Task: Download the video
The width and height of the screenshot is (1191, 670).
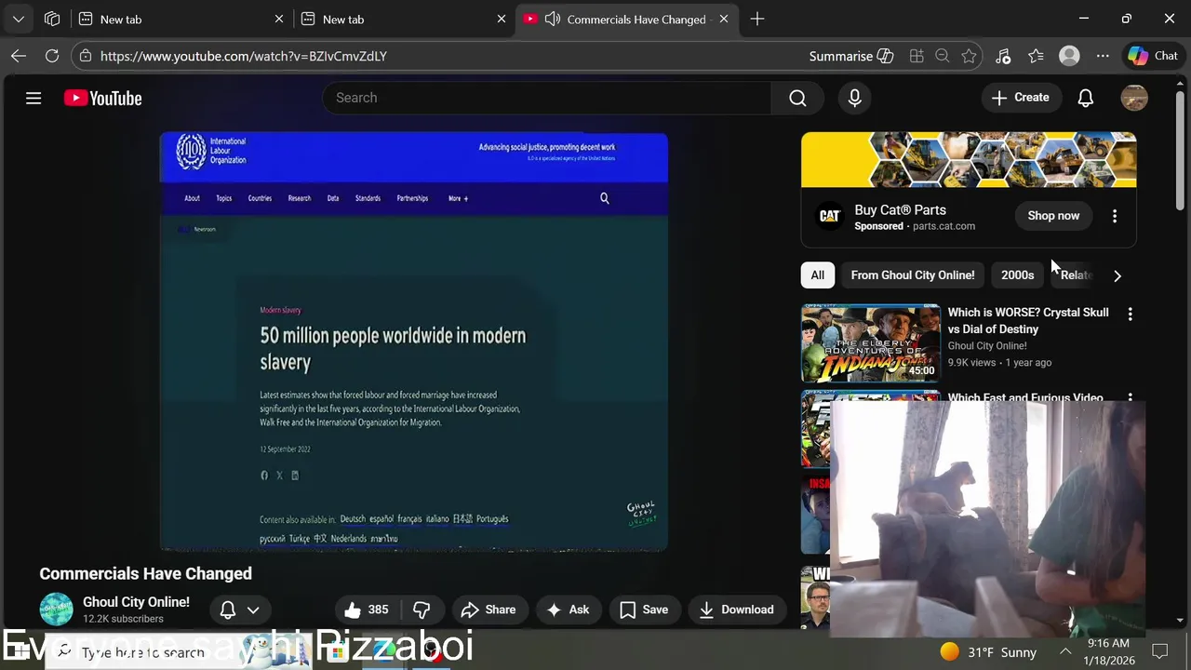Action: point(736,610)
